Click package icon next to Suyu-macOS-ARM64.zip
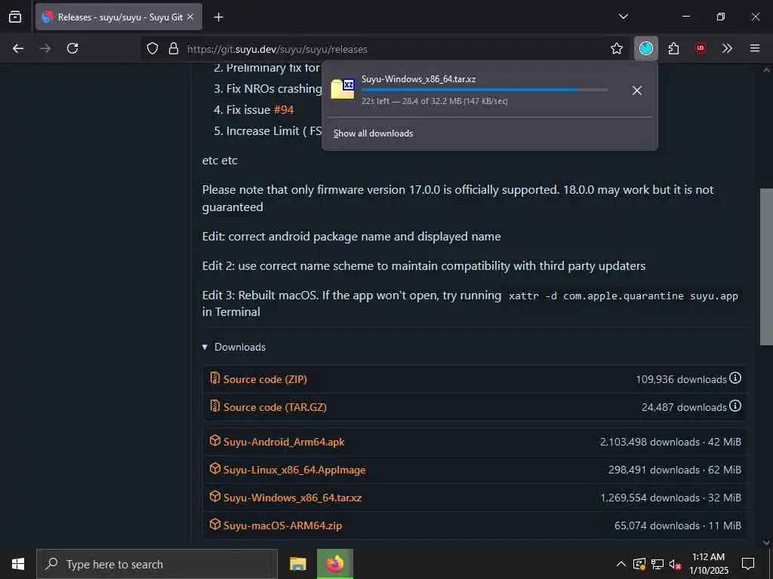Image resolution: width=773 pixels, height=579 pixels. pos(215,524)
